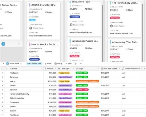Viewport: 146px width, 117px height.
Task: Open the Month deal closed column dropdown arrow
Action: 141,69
